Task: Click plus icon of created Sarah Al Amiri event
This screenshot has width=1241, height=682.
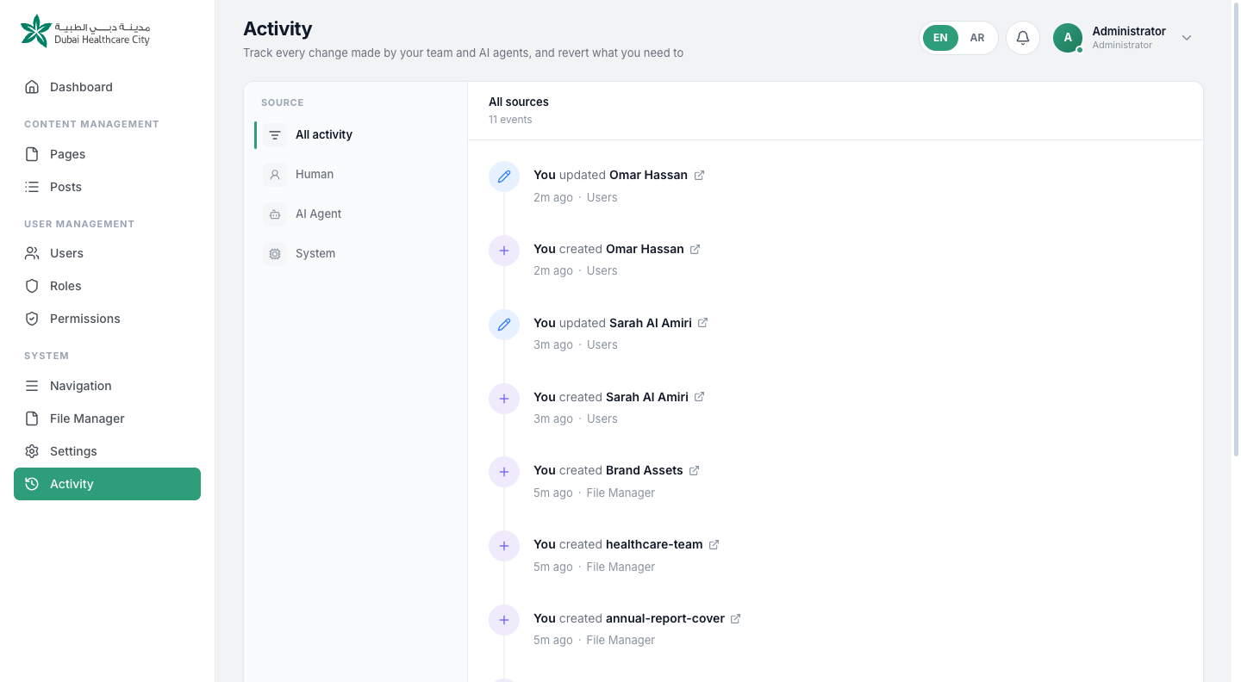Action: pyautogui.click(x=504, y=399)
